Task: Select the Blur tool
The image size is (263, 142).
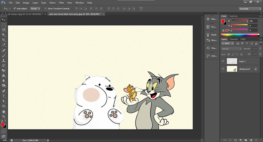Action: coord(4,81)
